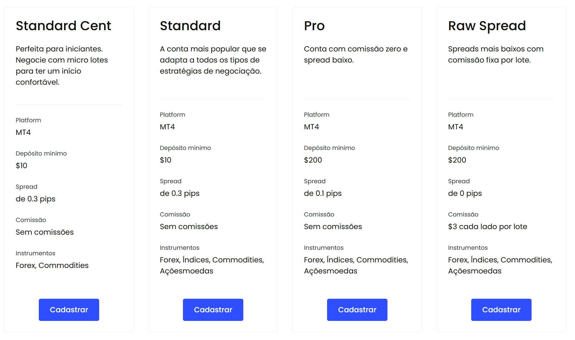The width and height of the screenshot is (575, 340).
Task: Click 'Sem comissões' in the Pro card
Action: pos(333,227)
